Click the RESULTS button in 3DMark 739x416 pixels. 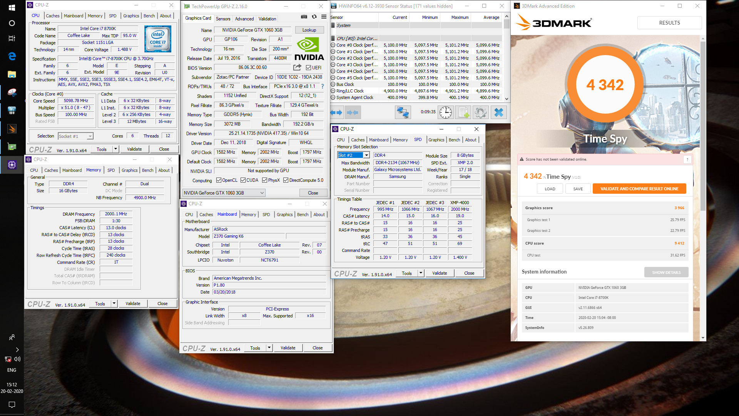[x=669, y=23]
